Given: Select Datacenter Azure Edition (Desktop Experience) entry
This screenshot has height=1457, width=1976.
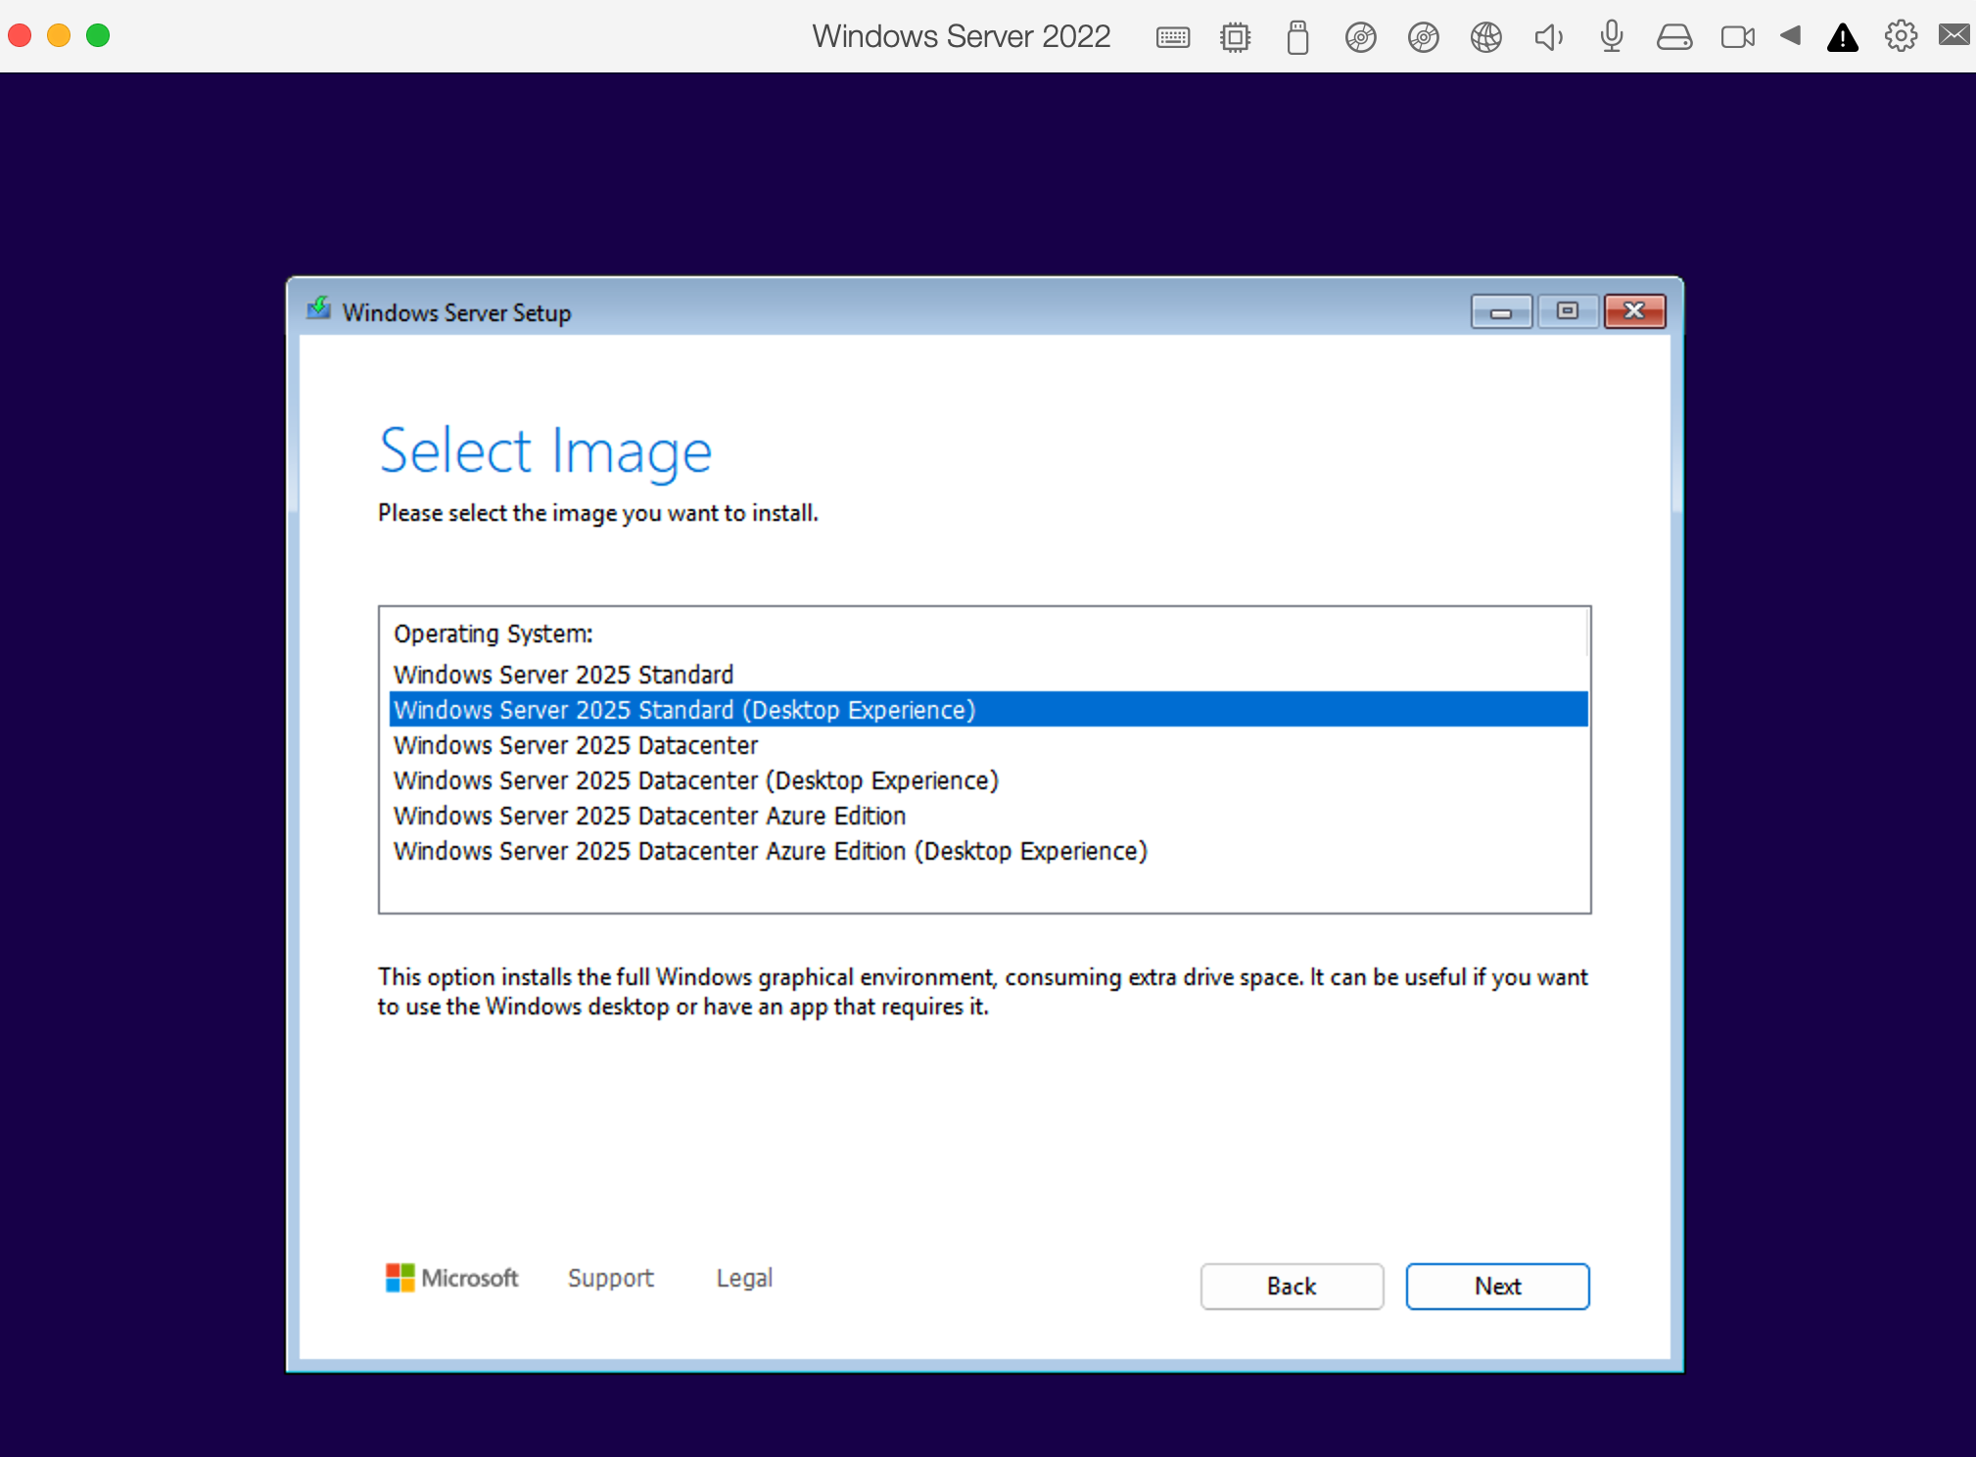Looking at the screenshot, I should point(770,851).
